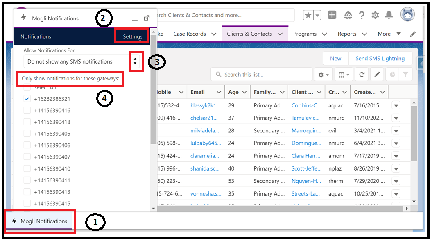Open the setup gear icon
The width and height of the screenshot is (432, 241).
(x=375, y=15)
